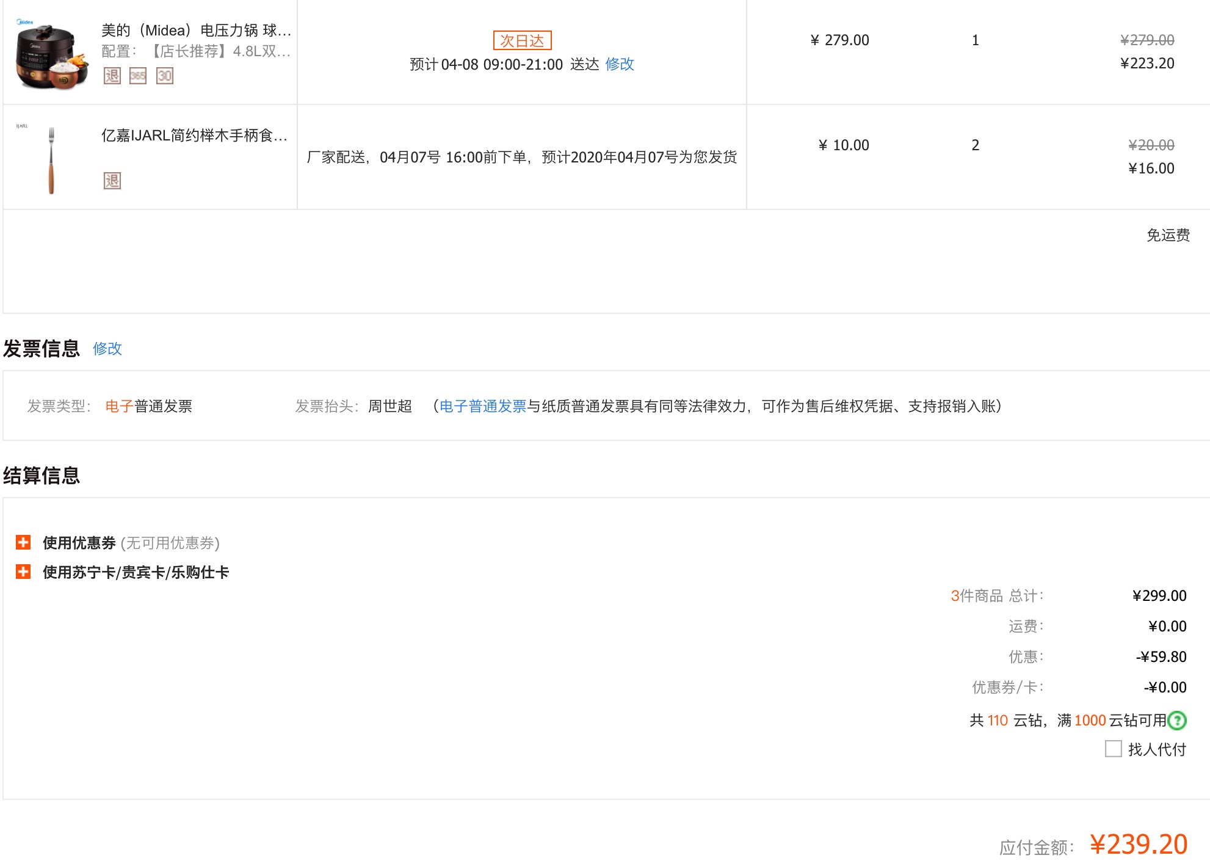Click the 无可用优惠券 note
This screenshot has height=861, width=1210.
[x=170, y=543]
